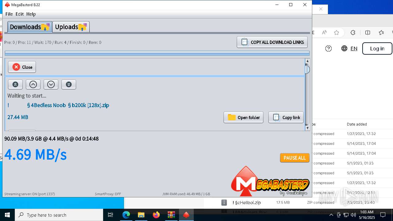Click the 4.69 MB/s speed readout
Viewport: 393px width, 221px height.
pos(36,154)
